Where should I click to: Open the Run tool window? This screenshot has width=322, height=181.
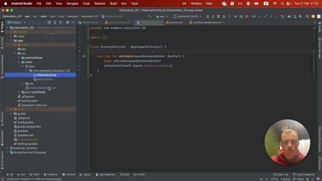(21, 174)
